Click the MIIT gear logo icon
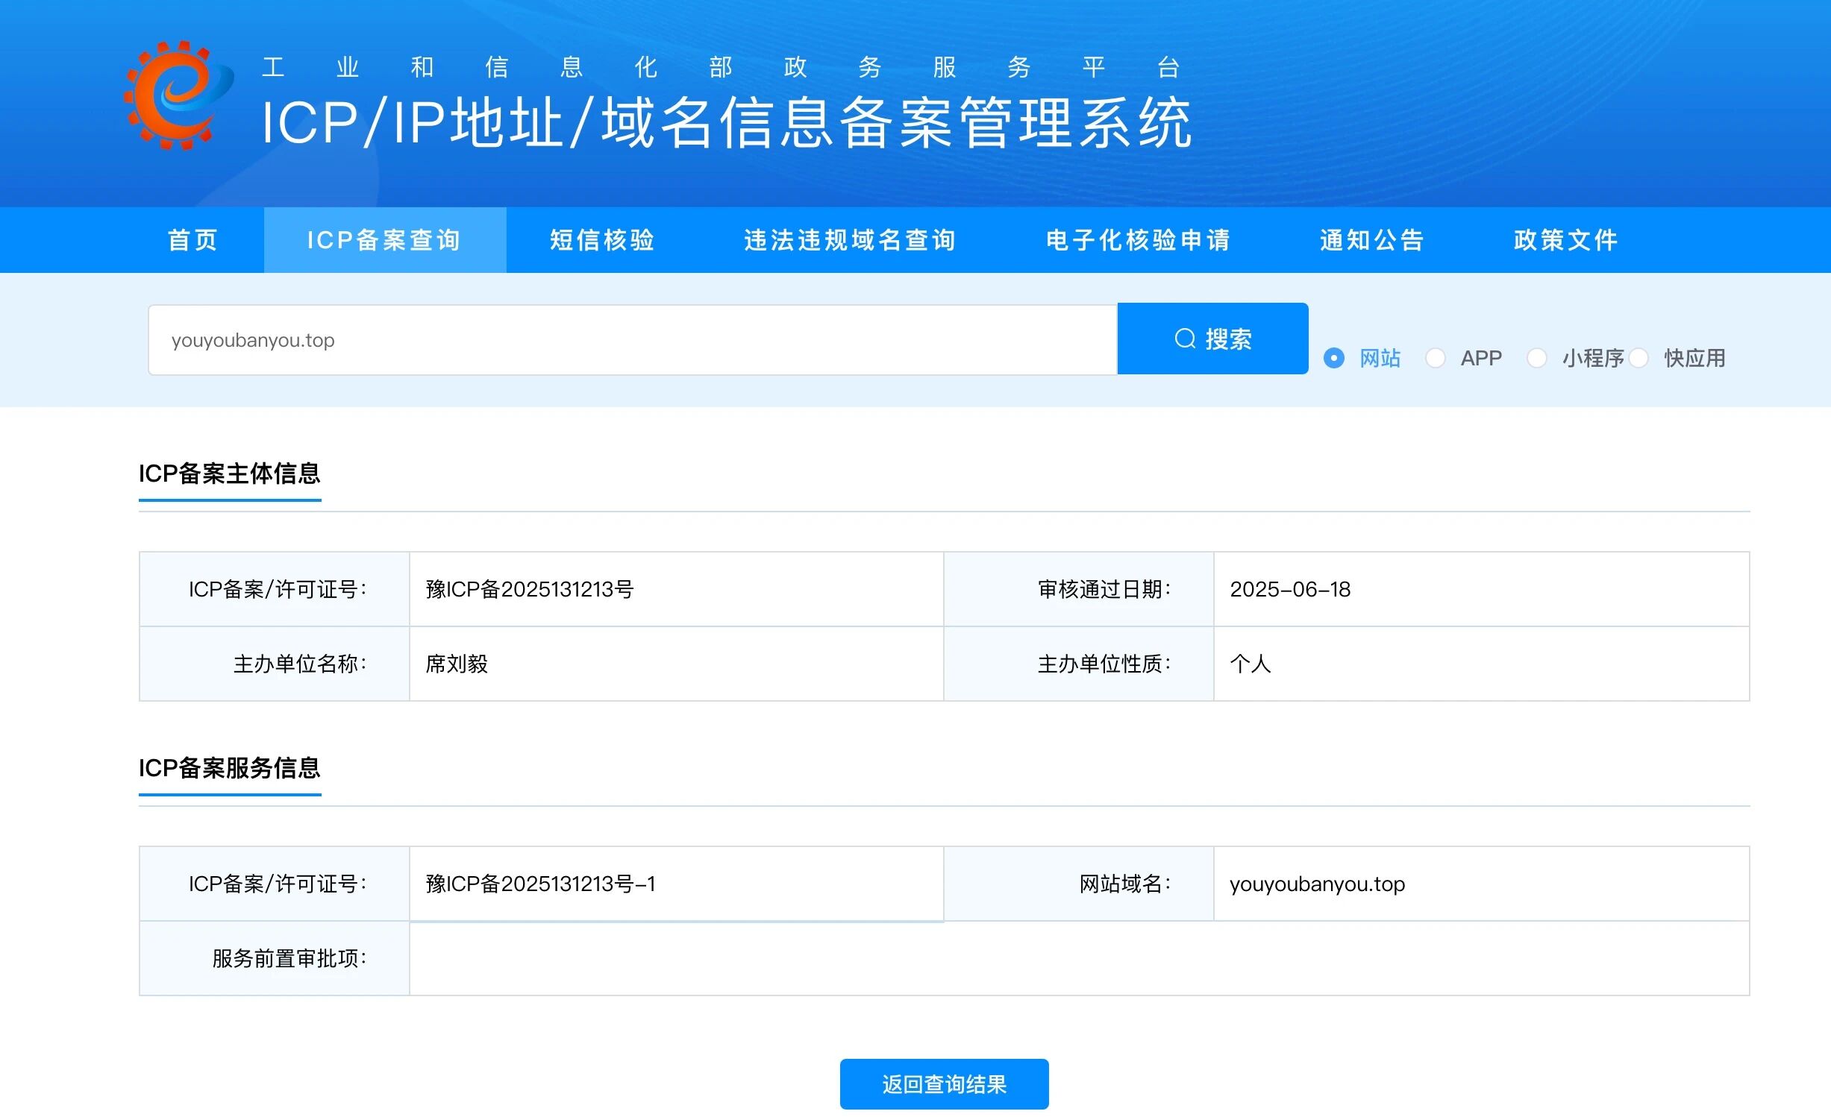 178,95
